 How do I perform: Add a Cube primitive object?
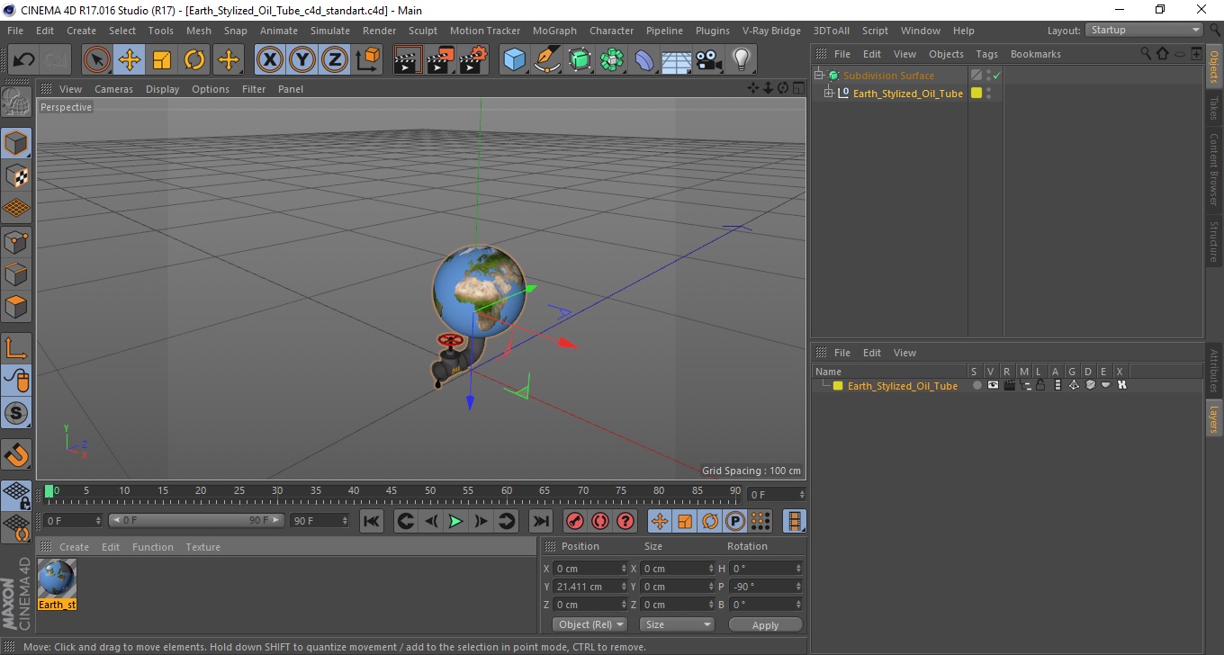pos(514,60)
